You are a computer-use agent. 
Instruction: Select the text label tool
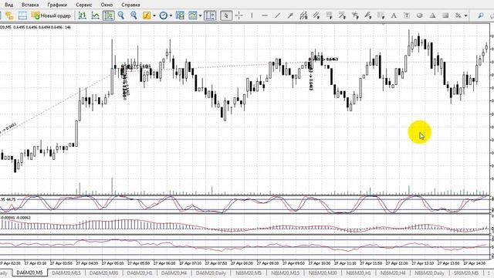[407, 15]
